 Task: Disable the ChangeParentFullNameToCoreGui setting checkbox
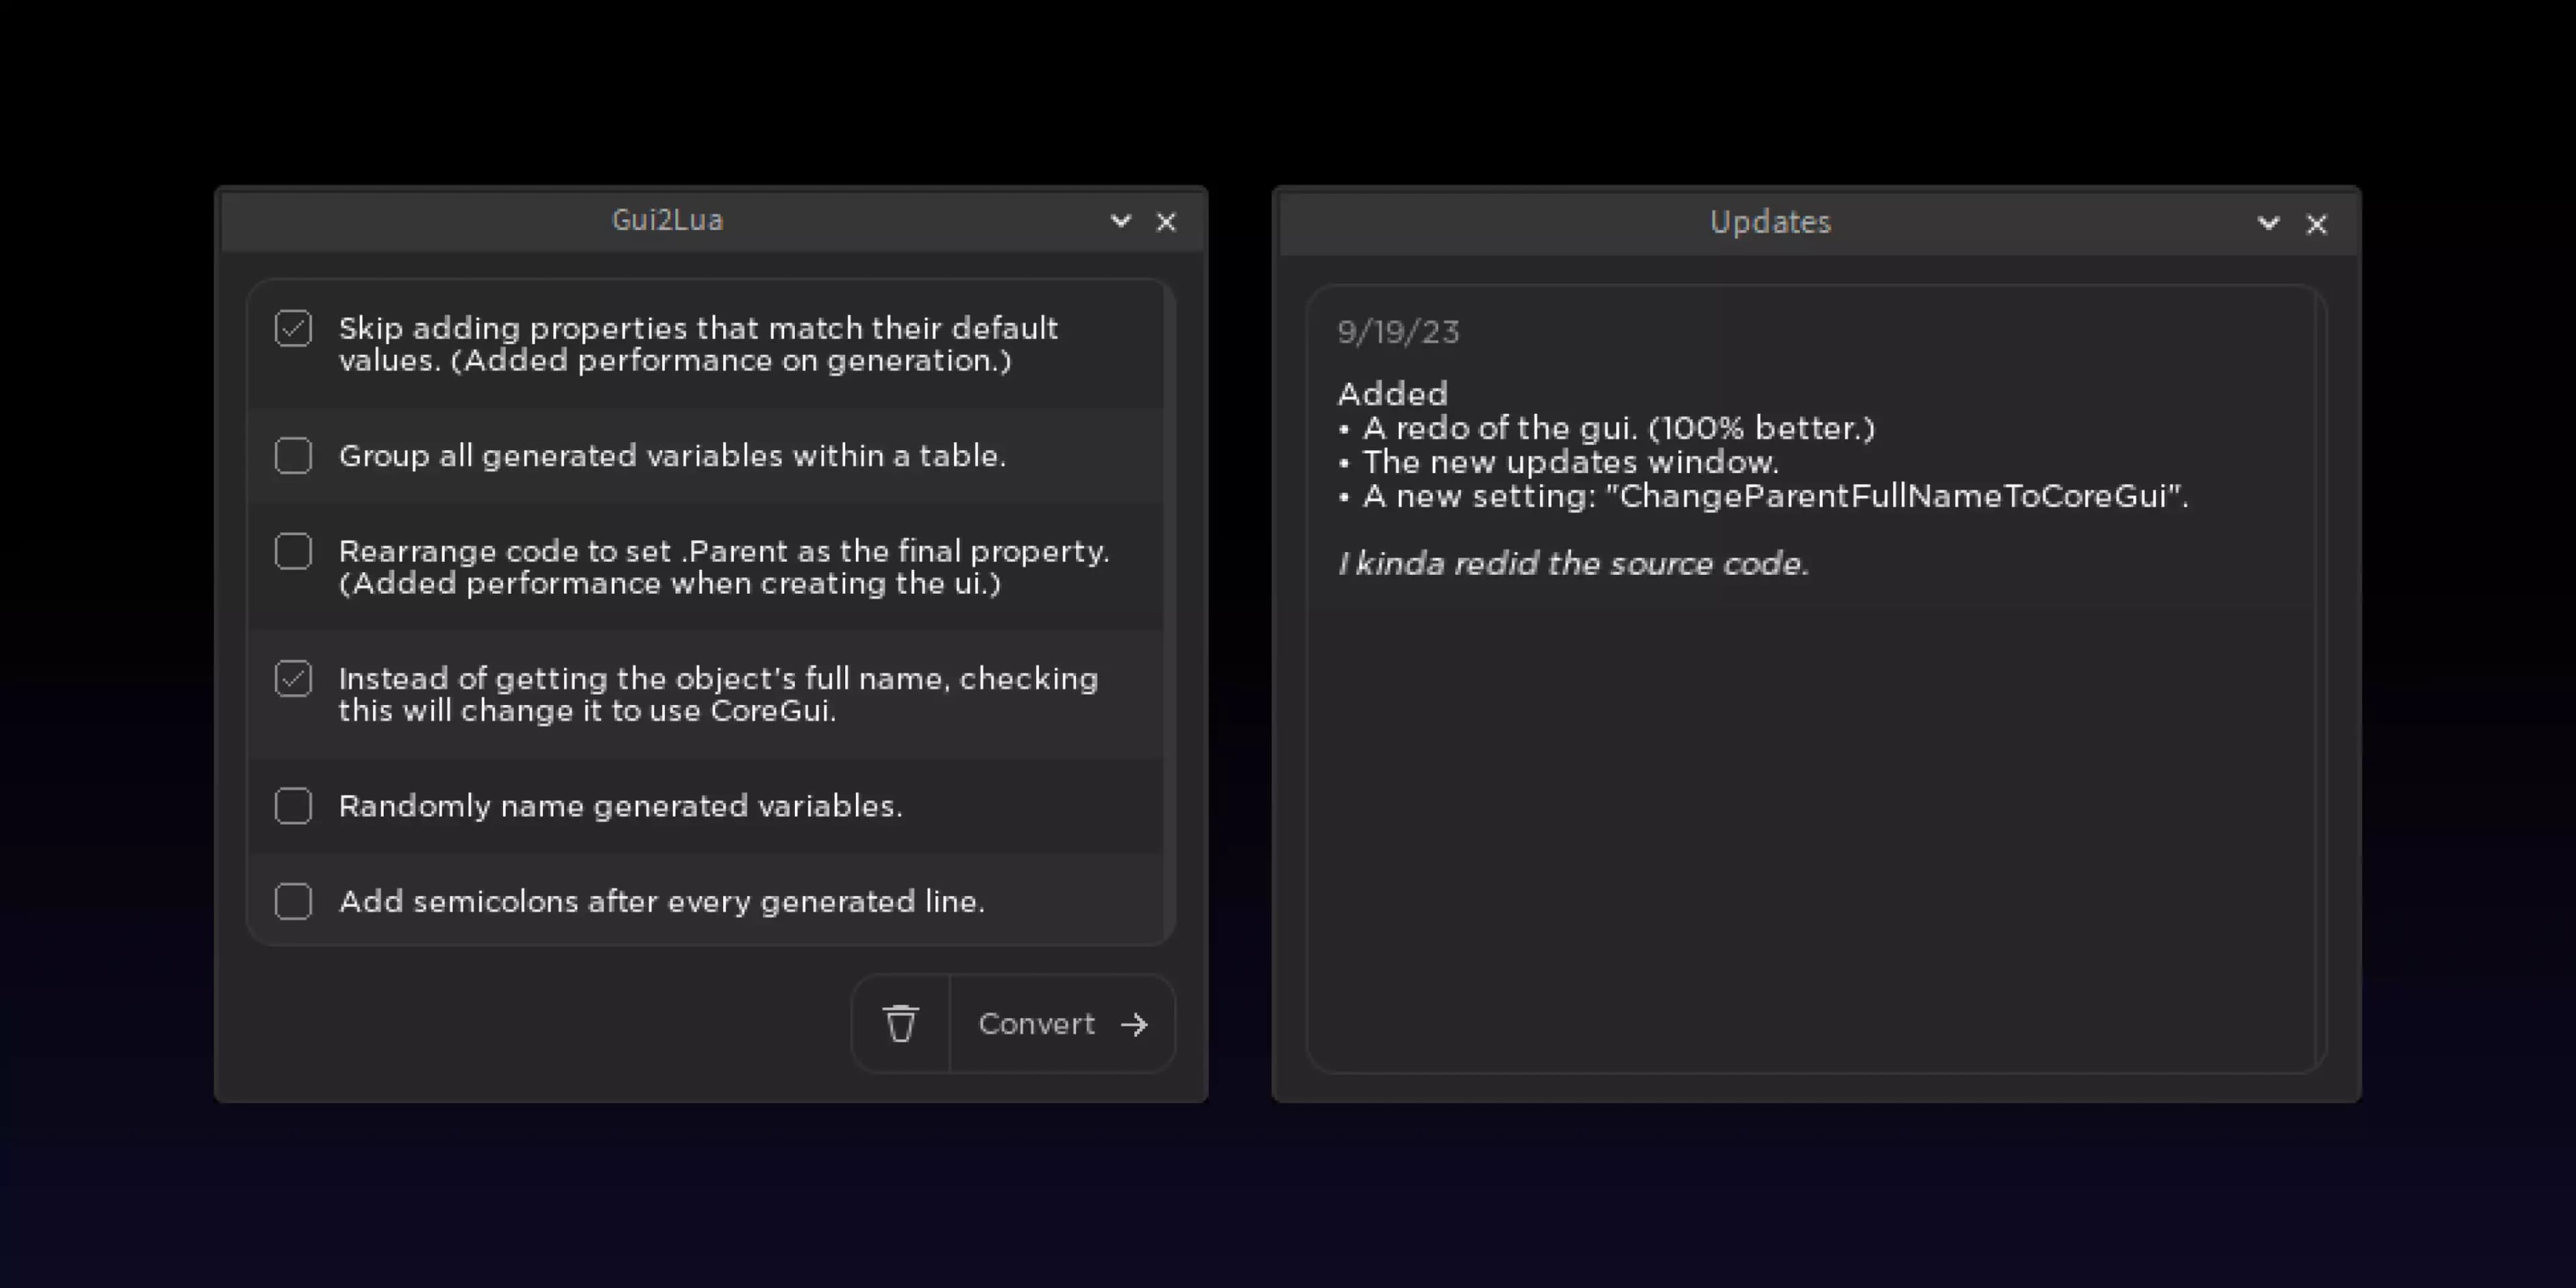[293, 678]
